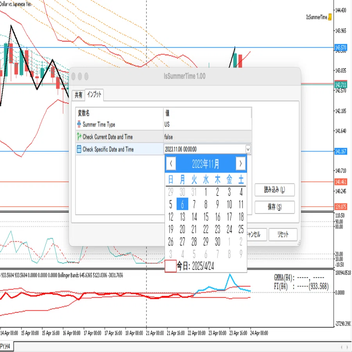Click the 読み込み (L) button
Viewport: 352px width, 352px height.
click(x=275, y=190)
